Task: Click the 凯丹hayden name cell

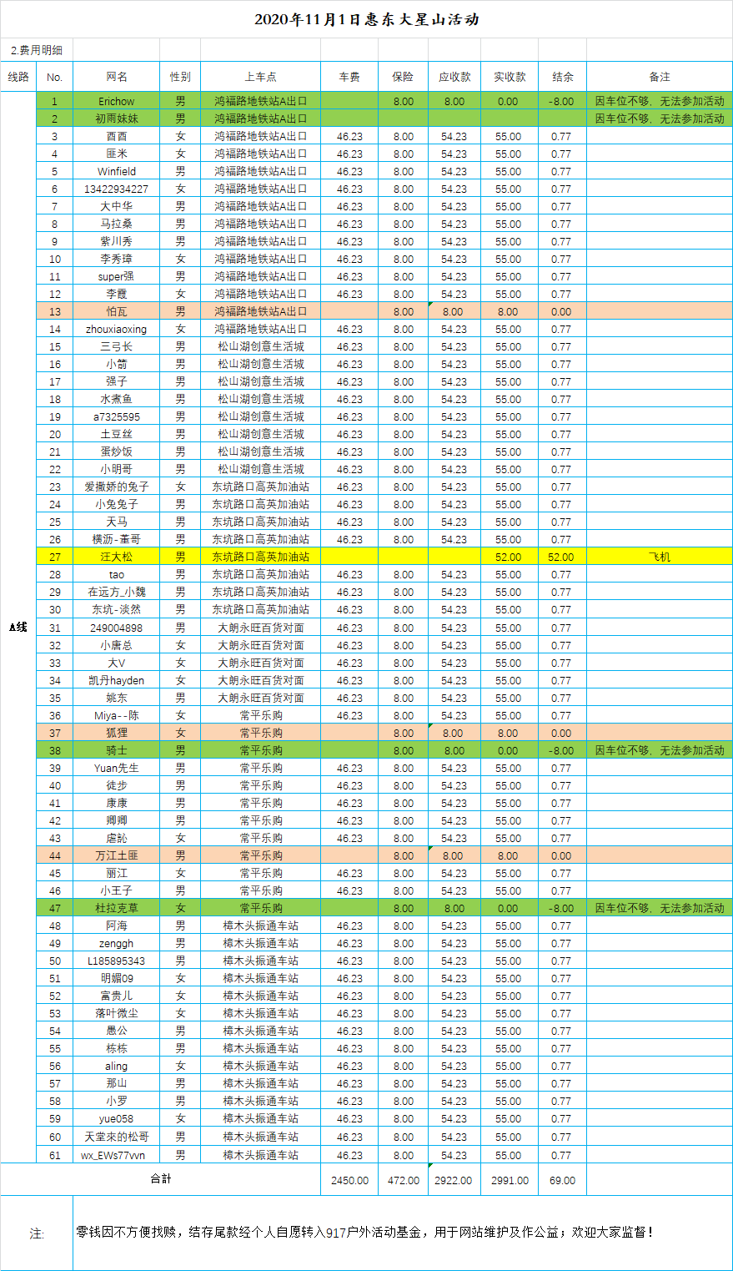Action: [x=117, y=680]
